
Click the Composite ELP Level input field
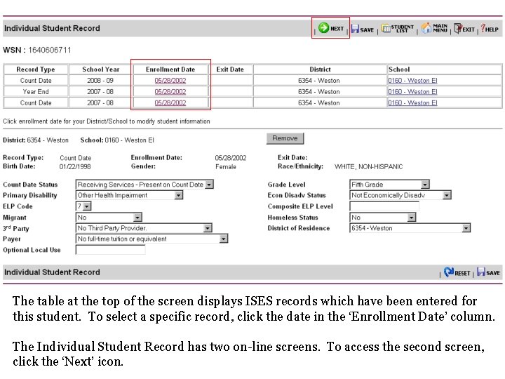(384, 206)
